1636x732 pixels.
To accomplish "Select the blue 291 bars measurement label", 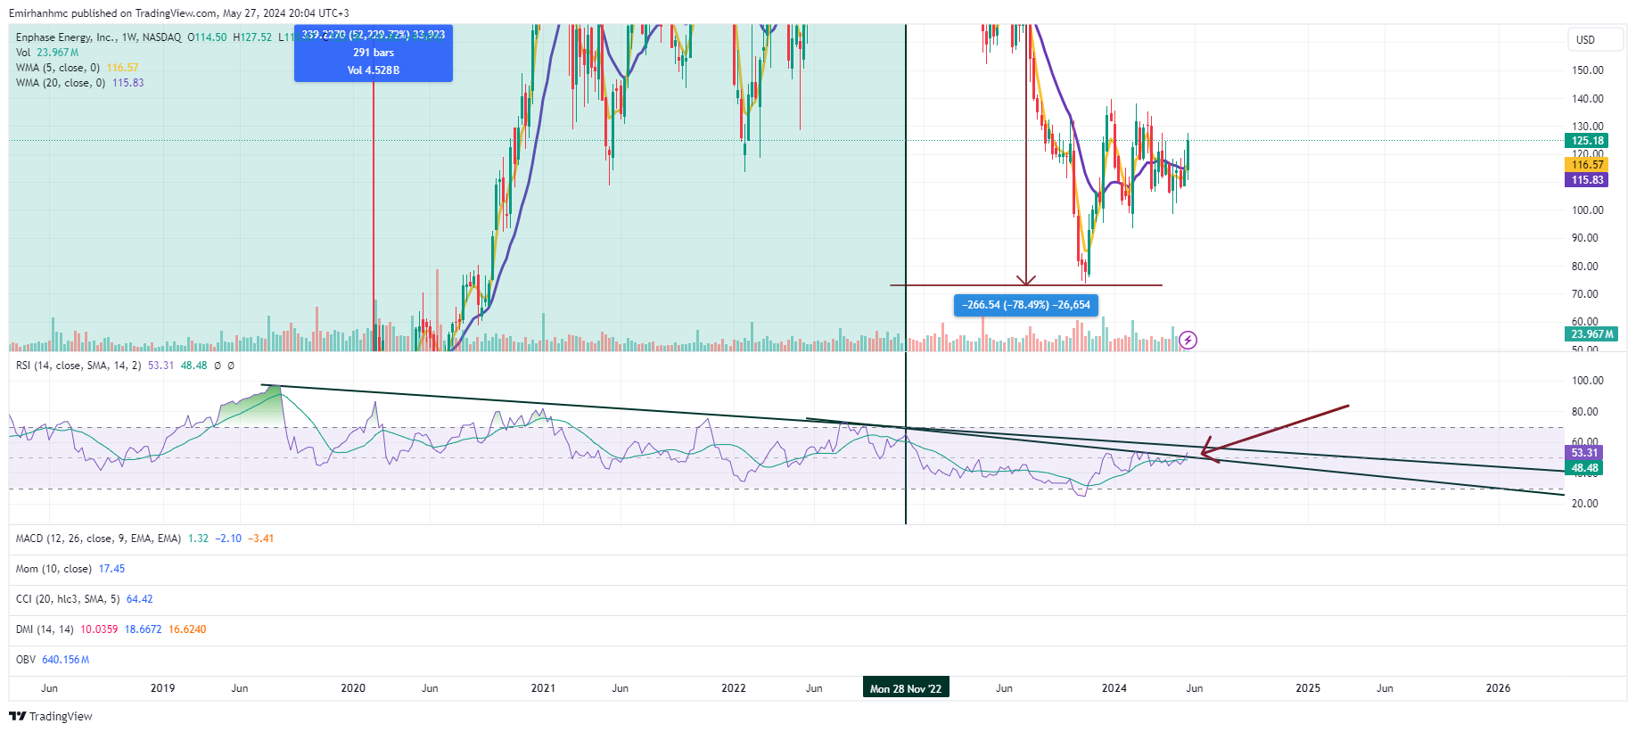I will [x=374, y=53].
